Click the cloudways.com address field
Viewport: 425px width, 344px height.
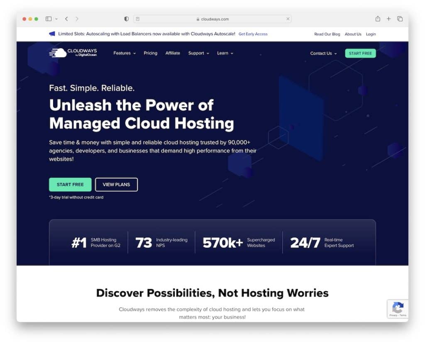(212, 19)
